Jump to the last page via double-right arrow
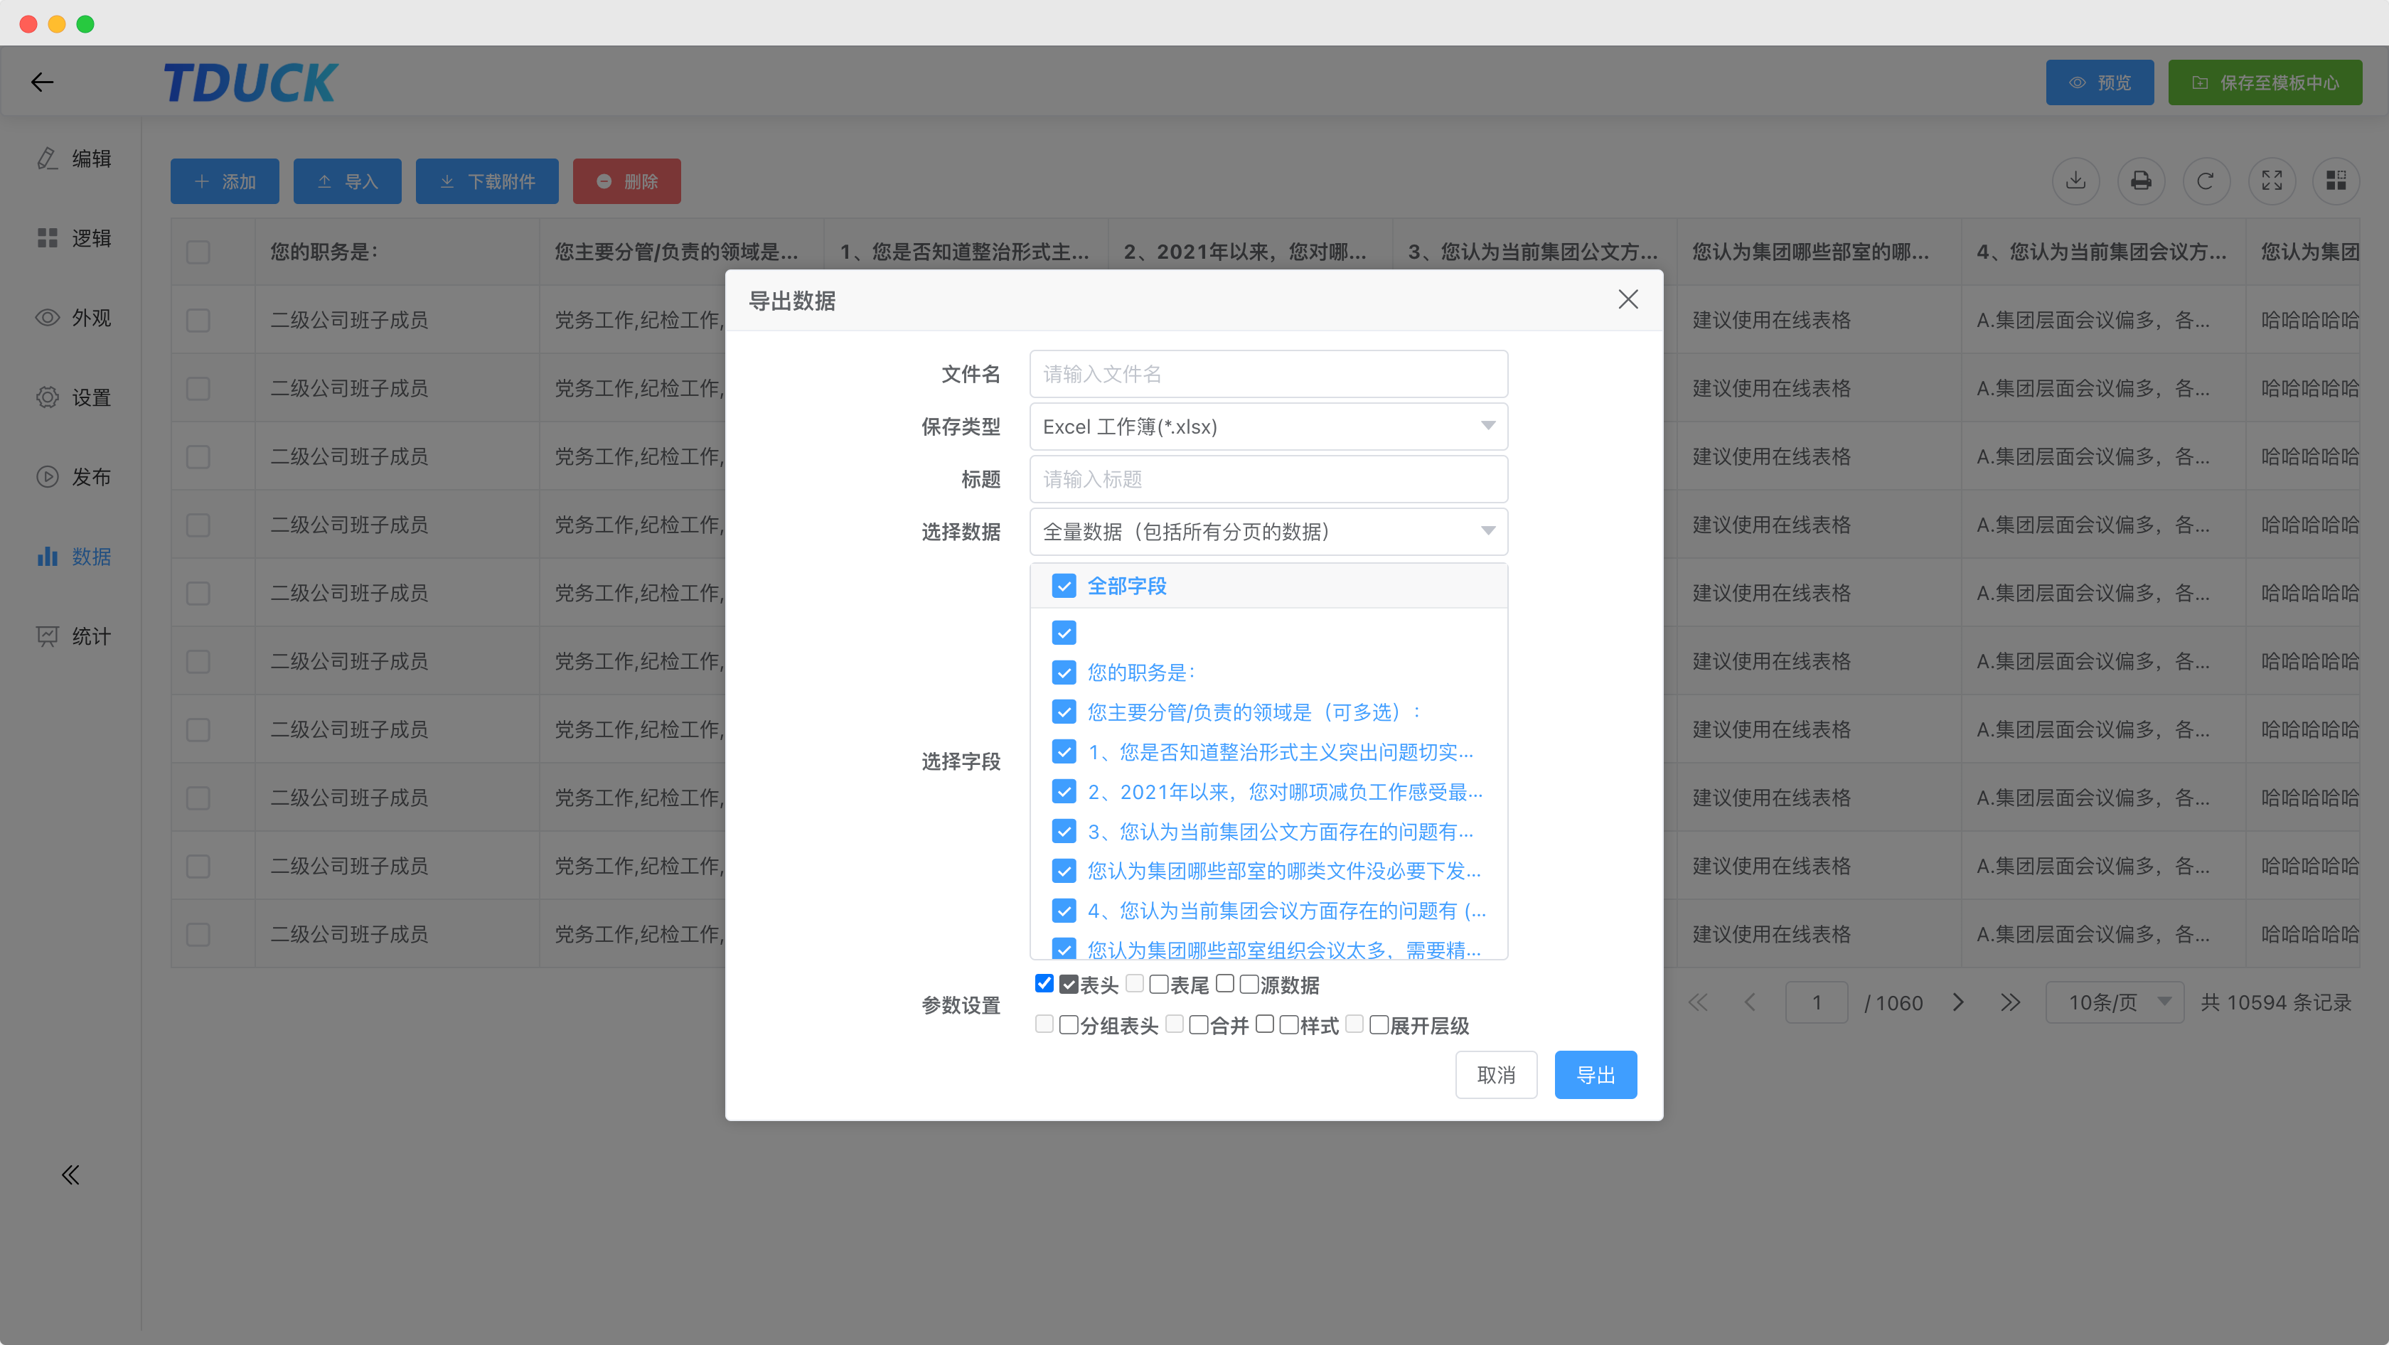Viewport: 2389px width, 1345px height. click(2010, 1003)
